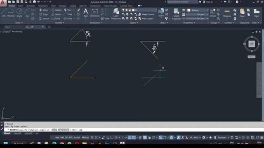The width and height of the screenshot is (264, 148).
Task: Expand the Properties panel
Action: click(x=189, y=23)
